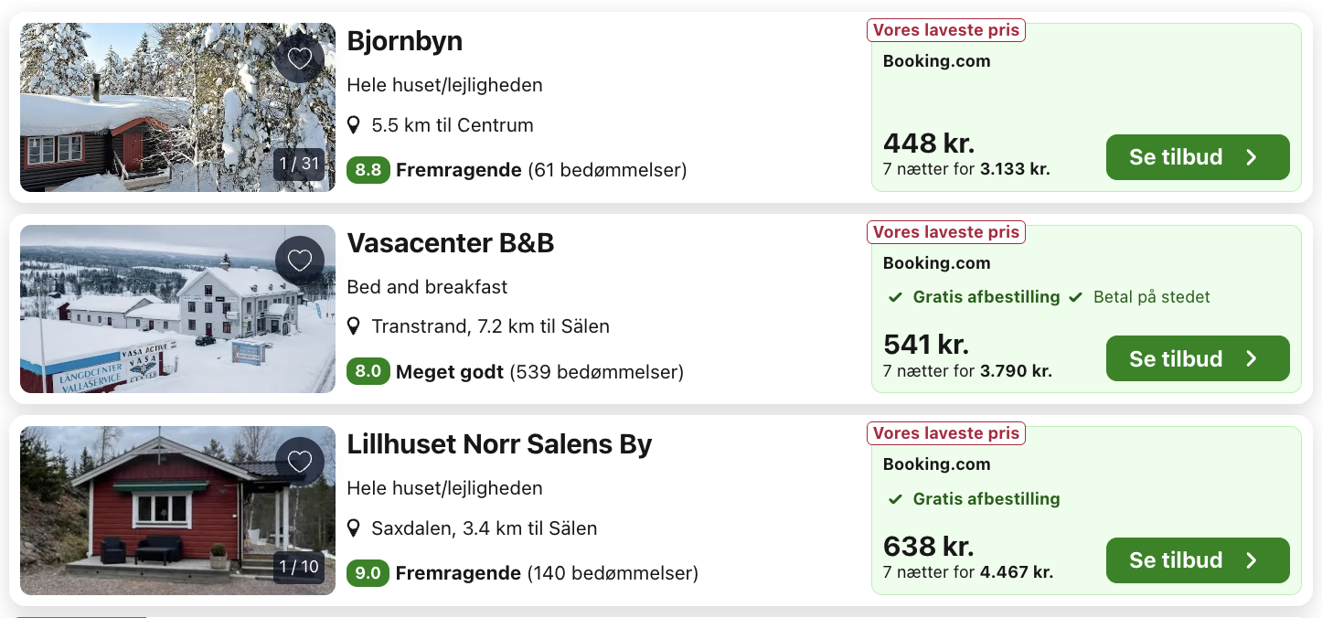Click the 8.8 rating badge for Bjornbyn
This screenshot has width=1322, height=618.
[368, 170]
